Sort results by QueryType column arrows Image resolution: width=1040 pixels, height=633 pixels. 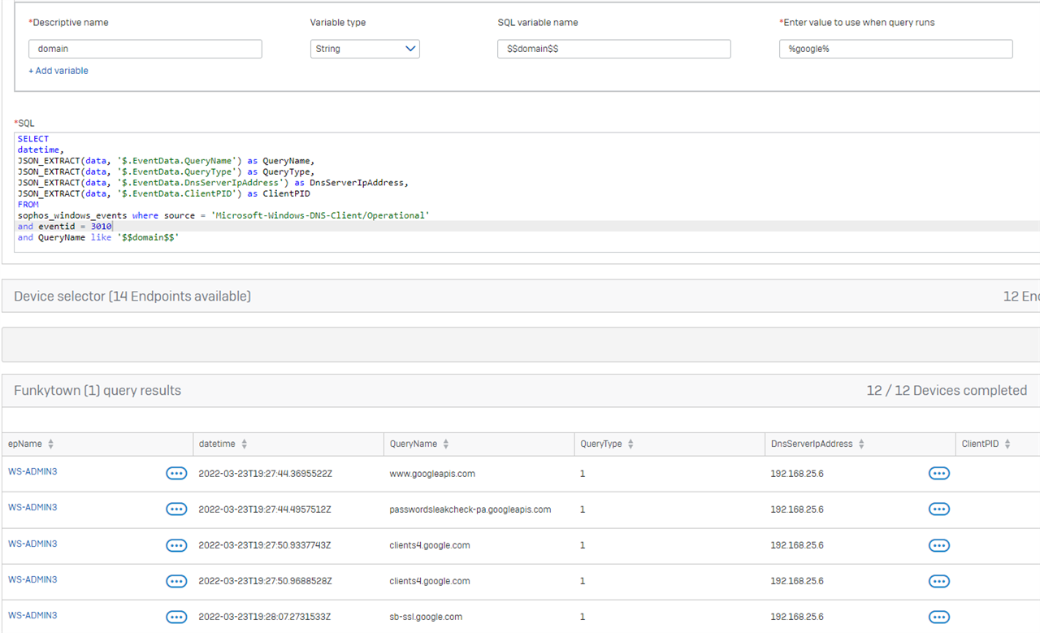coord(630,444)
